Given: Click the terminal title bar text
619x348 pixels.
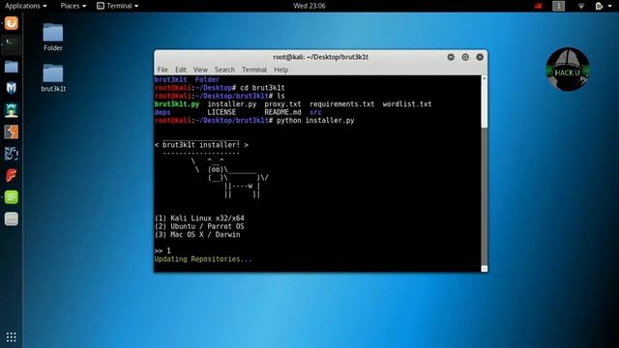Looking at the screenshot, I should (x=320, y=57).
